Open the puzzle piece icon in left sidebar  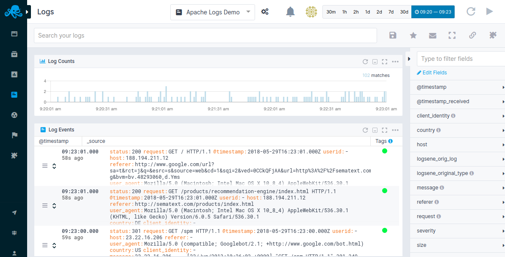pyautogui.click(x=14, y=156)
